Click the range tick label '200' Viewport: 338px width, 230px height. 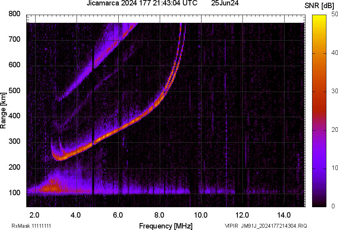tap(14, 167)
